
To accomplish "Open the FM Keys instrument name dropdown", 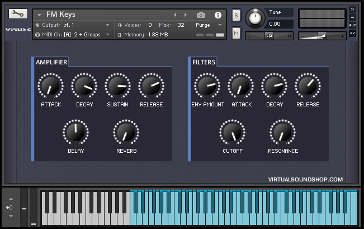I will click(39, 15).
